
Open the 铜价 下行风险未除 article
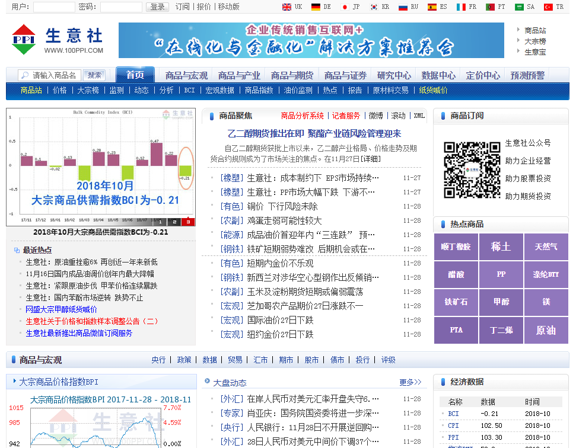pyautogui.click(x=282, y=206)
